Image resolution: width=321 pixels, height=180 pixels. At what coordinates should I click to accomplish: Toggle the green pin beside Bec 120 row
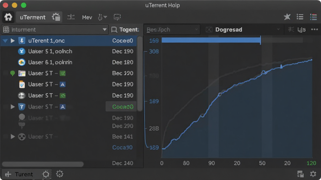coord(13,73)
